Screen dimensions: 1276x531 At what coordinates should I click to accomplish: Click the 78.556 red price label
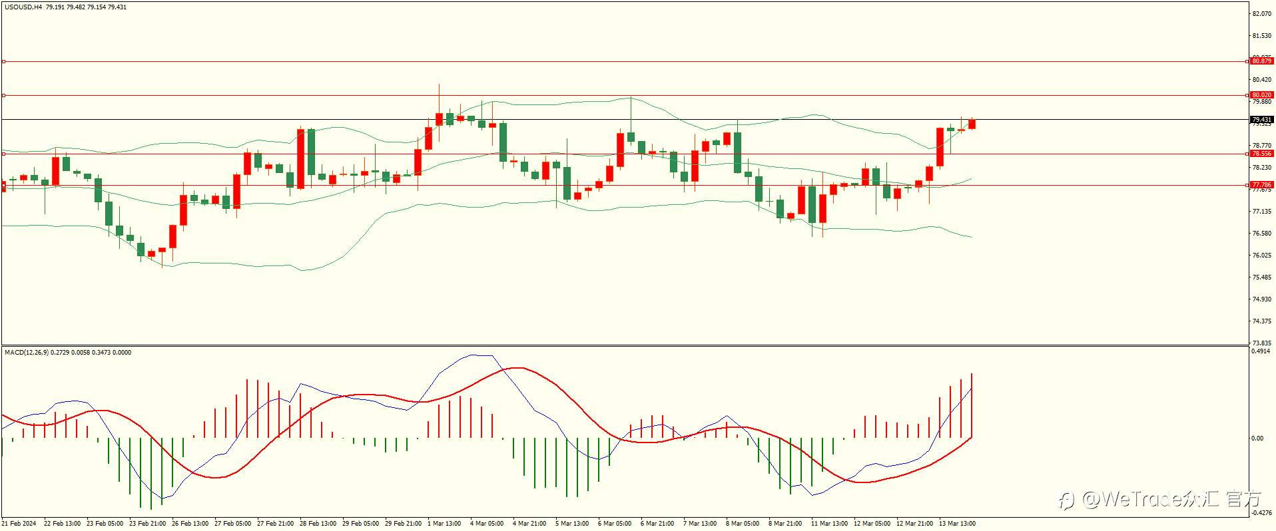pos(1261,154)
